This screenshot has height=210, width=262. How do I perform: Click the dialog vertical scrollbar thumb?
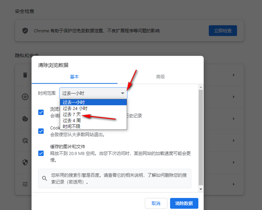(201, 137)
